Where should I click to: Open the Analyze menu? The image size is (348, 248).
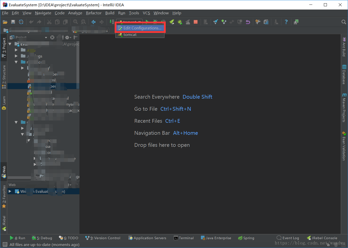tap(75, 13)
